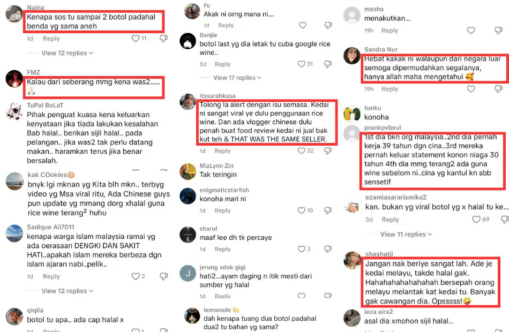
Task: Expand 12 replies under Sadique Ali7011
Action: click(x=67, y=291)
